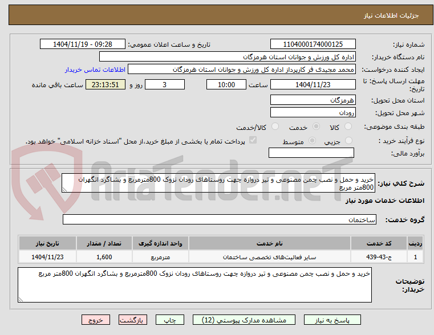Select the خدمت radio button

coord(316,126)
